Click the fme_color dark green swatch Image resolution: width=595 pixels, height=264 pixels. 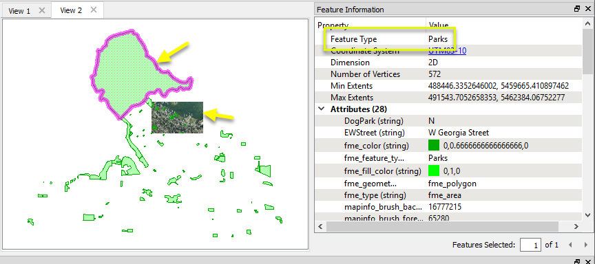tap(433, 145)
